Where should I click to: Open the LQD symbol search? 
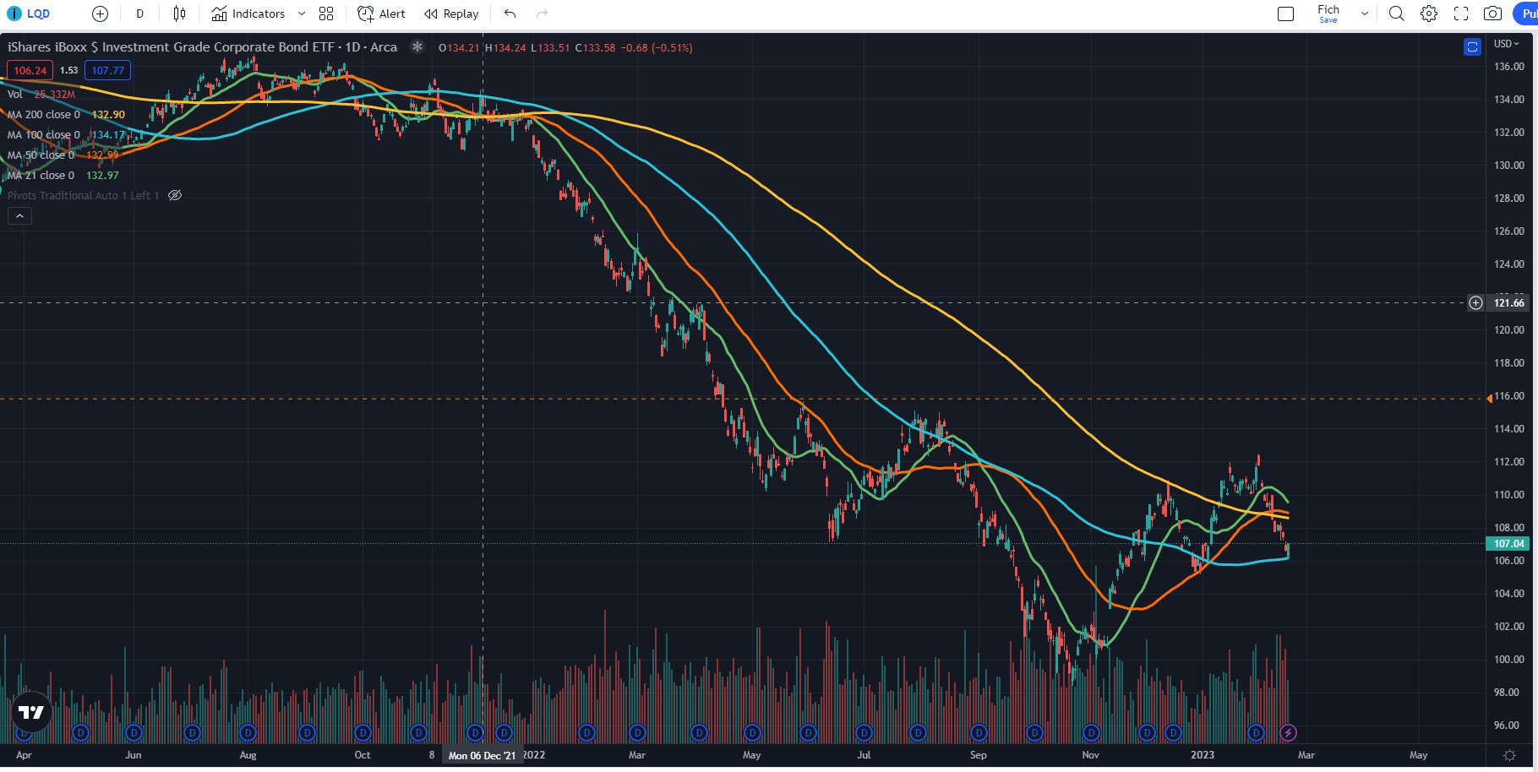coord(38,14)
